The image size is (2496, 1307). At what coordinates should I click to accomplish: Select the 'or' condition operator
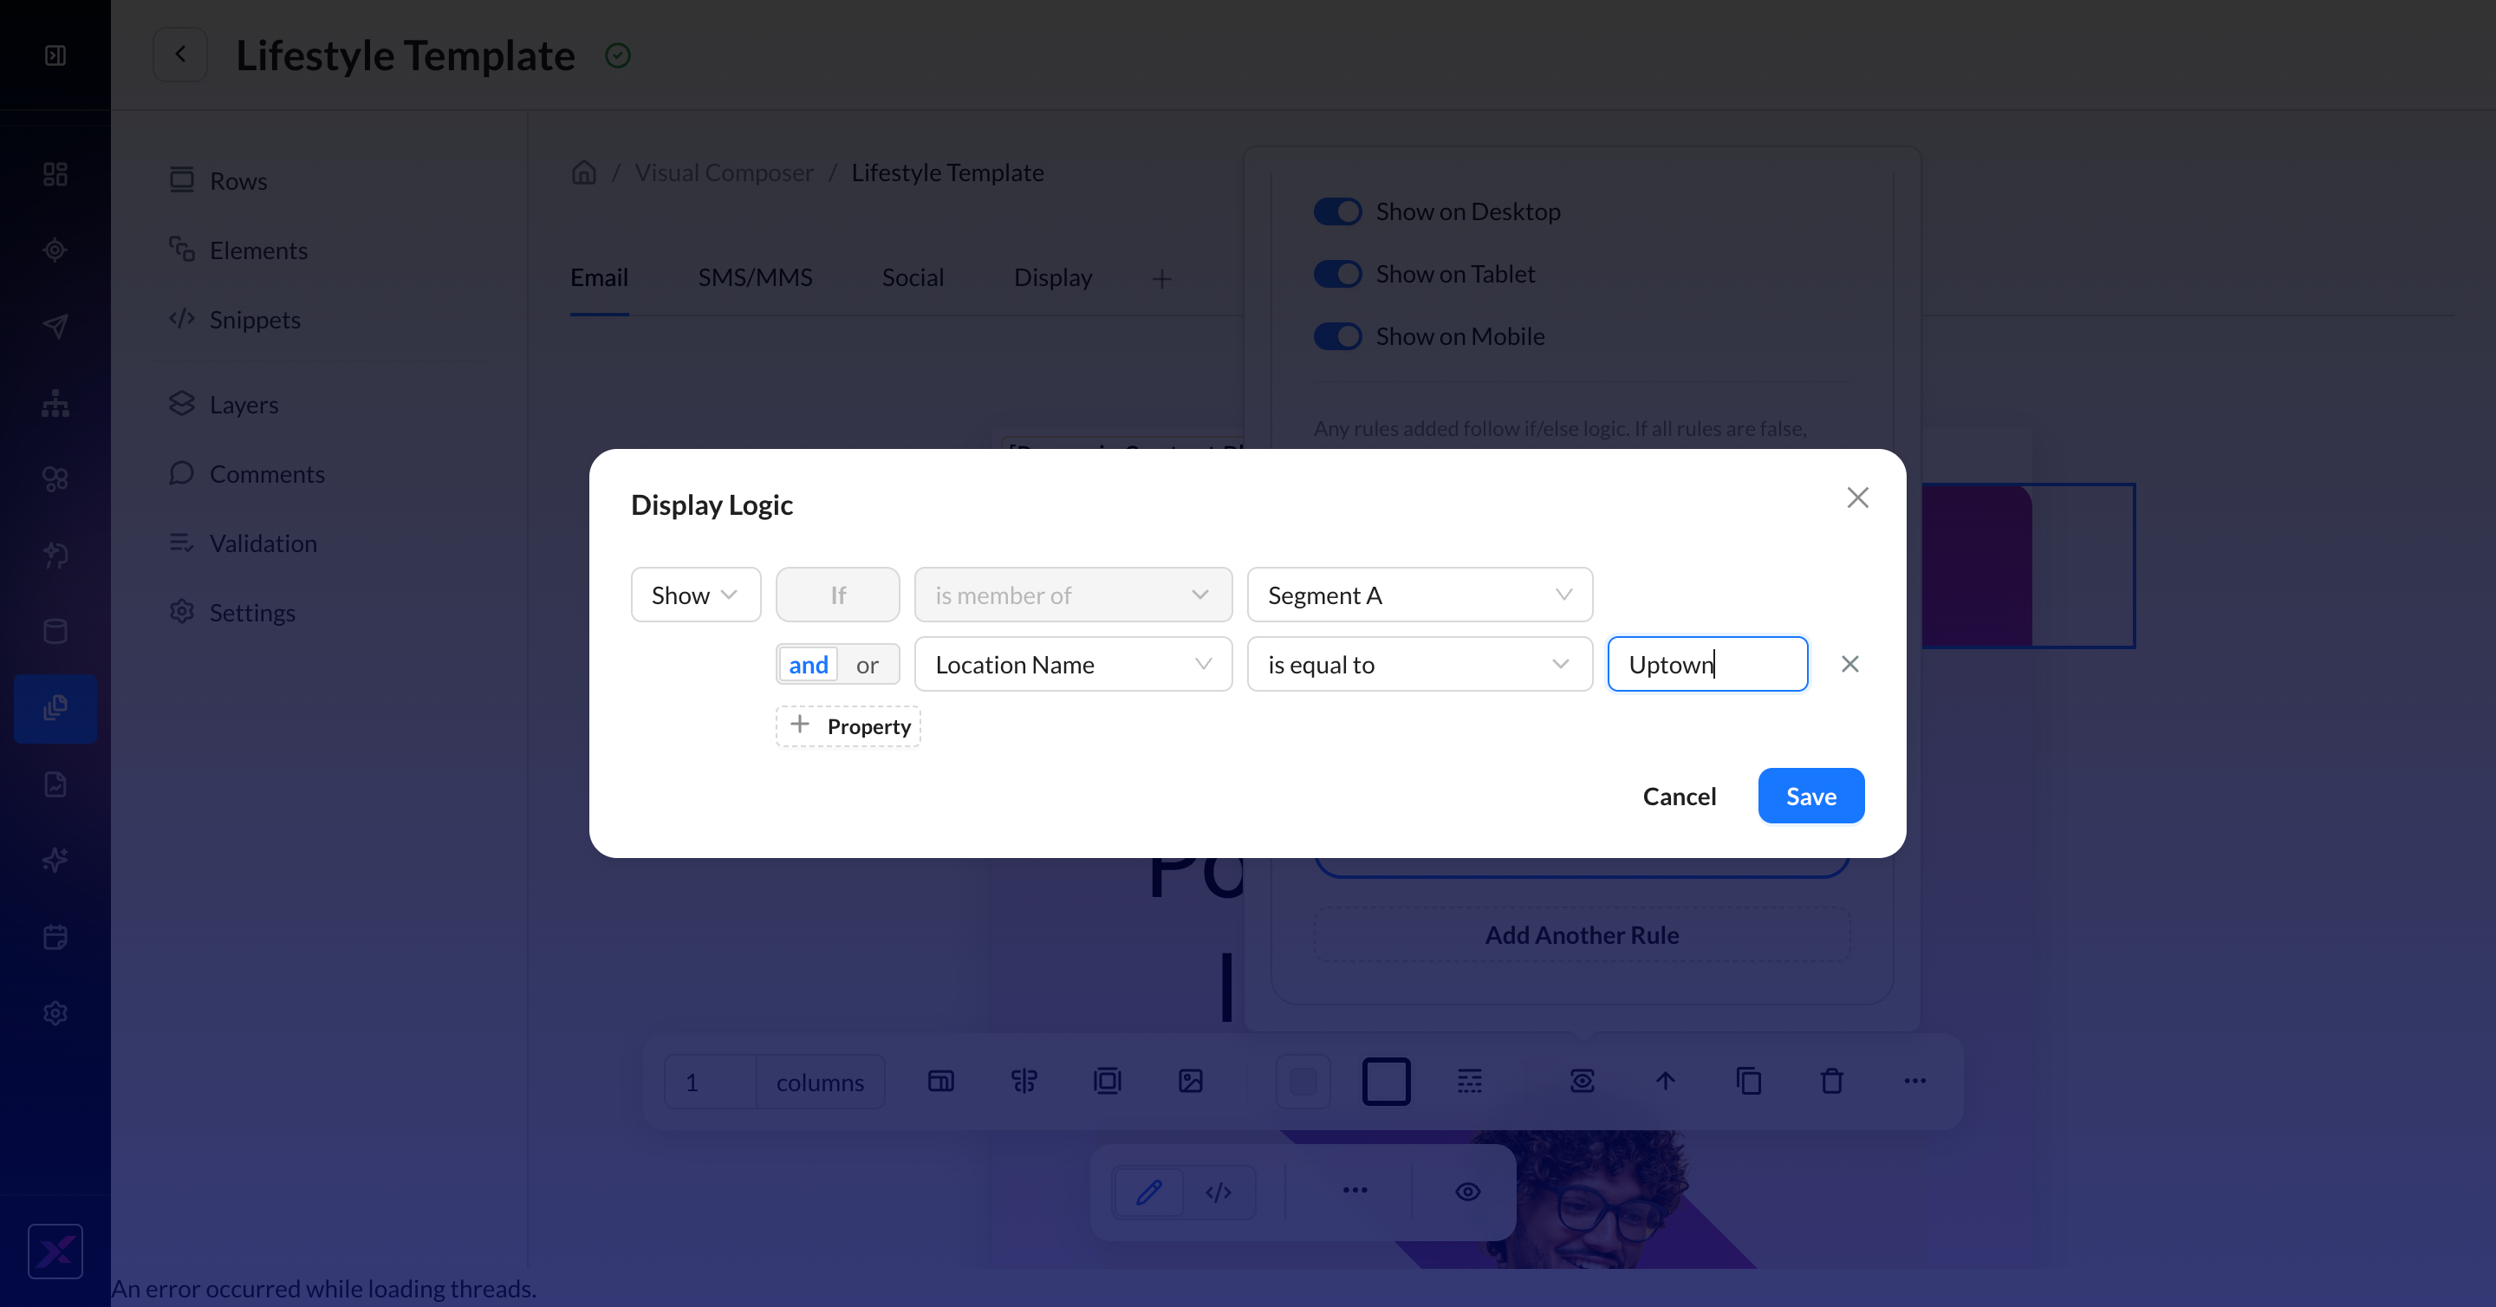pyautogui.click(x=868, y=665)
